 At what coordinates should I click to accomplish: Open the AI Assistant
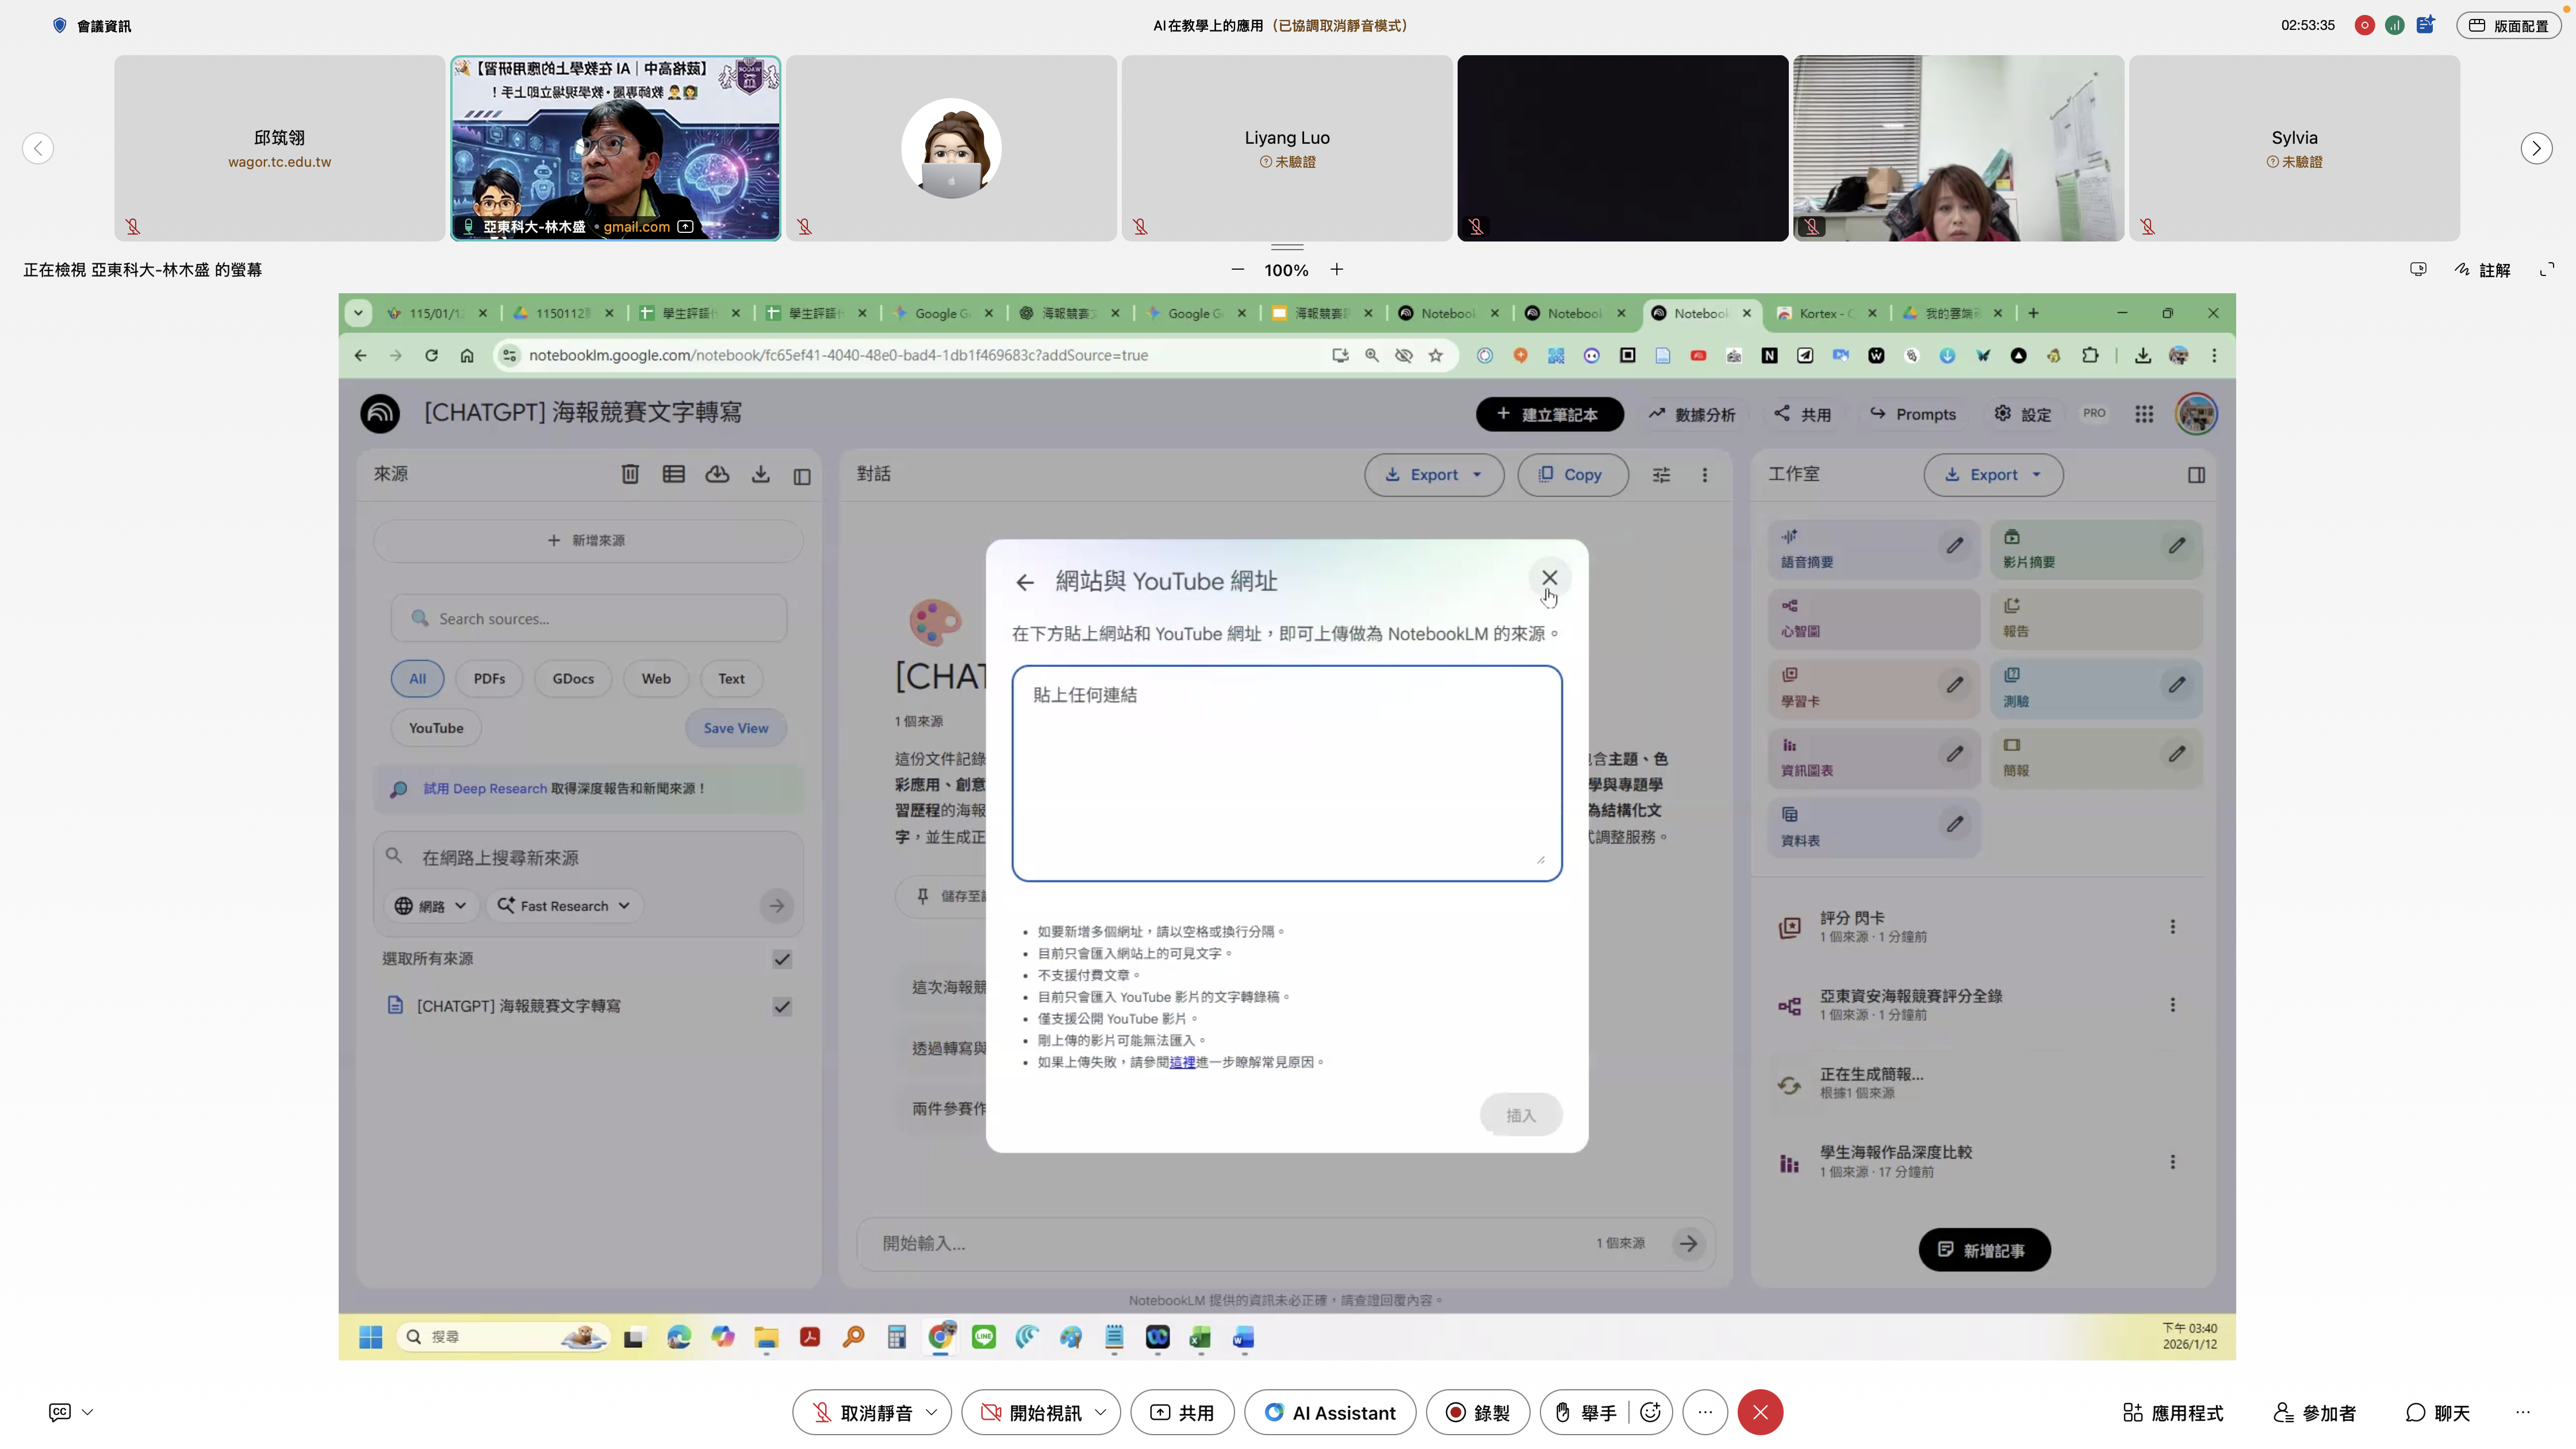click(1330, 1412)
